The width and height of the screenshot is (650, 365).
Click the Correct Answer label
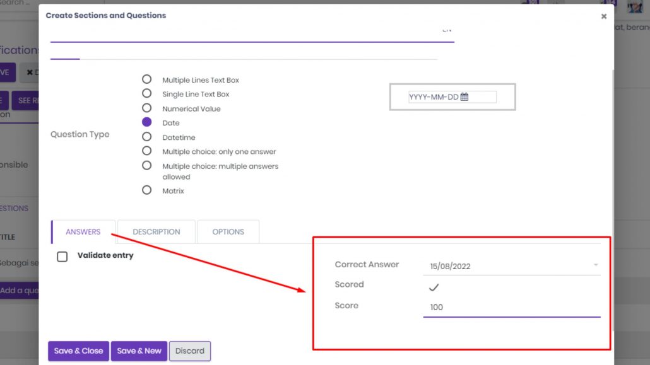[367, 264]
